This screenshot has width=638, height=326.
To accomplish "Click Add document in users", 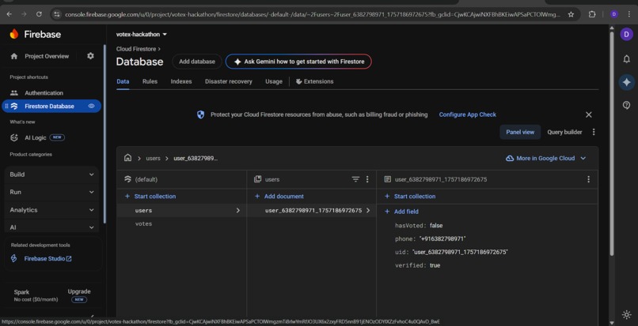I will (279, 197).
